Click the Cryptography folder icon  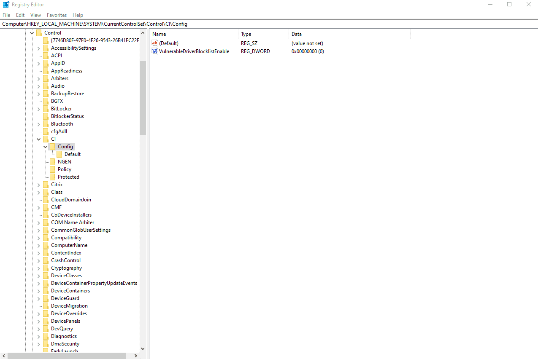point(46,268)
